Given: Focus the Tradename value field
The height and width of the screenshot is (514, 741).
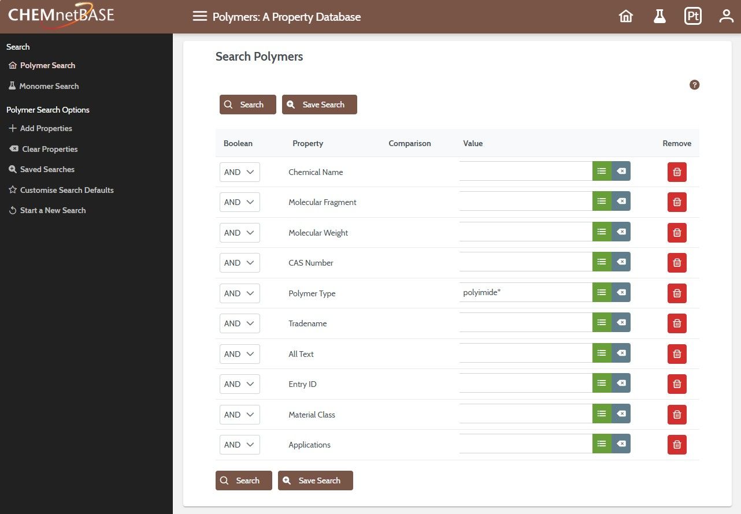Looking at the screenshot, I should pyautogui.click(x=526, y=322).
